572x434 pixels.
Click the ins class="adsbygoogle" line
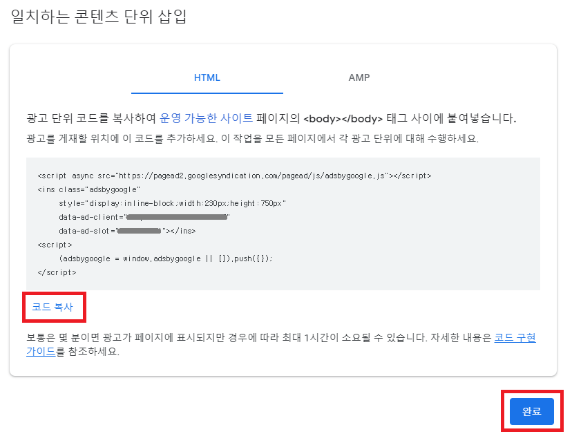(x=88, y=190)
